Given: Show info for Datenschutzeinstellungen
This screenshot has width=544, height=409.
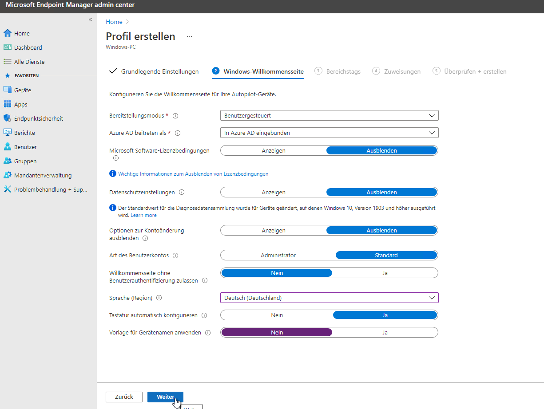Looking at the screenshot, I should click(x=182, y=193).
